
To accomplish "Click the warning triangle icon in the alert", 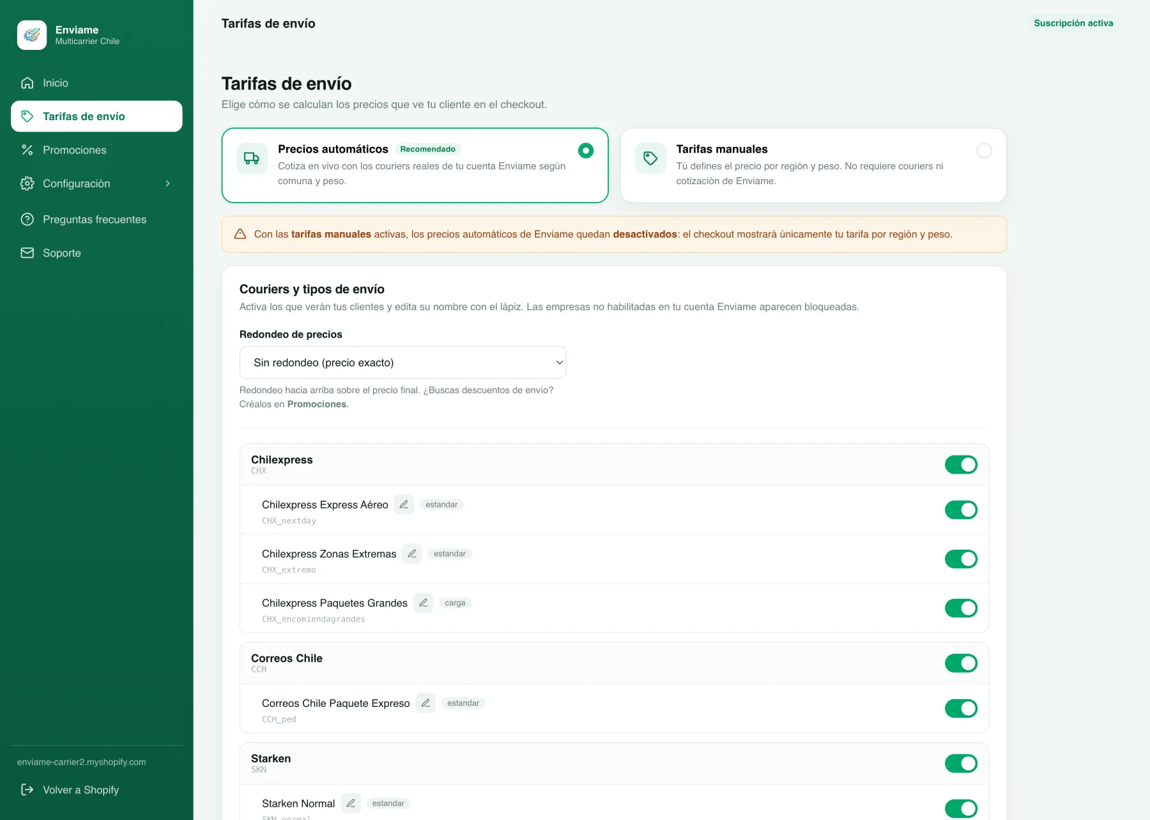I will 240,234.
